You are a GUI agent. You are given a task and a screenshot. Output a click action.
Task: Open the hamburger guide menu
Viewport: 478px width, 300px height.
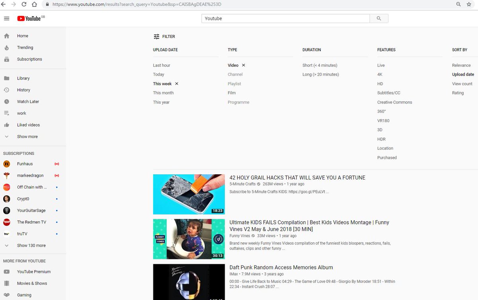click(6, 19)
